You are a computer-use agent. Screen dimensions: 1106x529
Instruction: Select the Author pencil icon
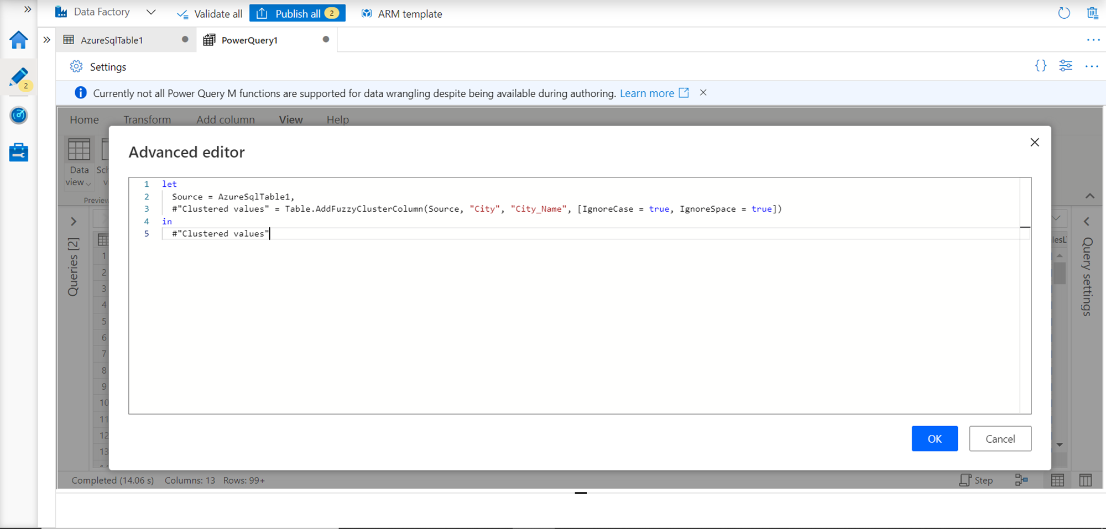click(x=18, y=78)
